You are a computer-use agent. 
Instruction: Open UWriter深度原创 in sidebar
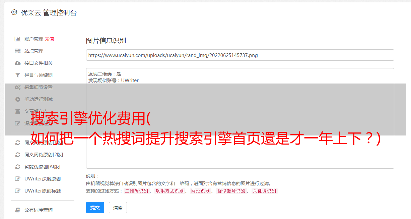point(43,179)
